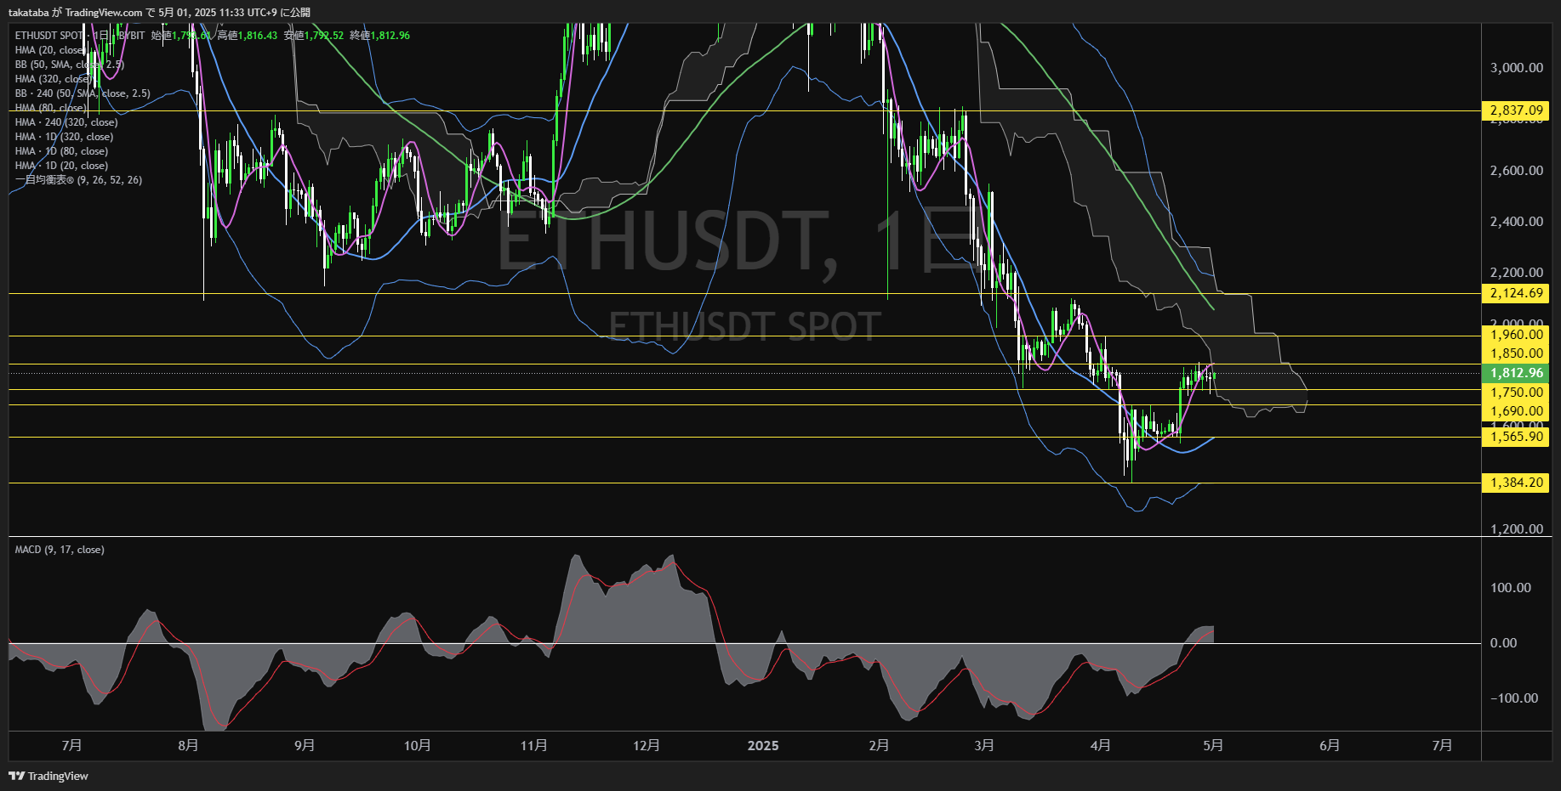
Task: Click the MACD −100.00 axis value
Action: coord(1514,698)
